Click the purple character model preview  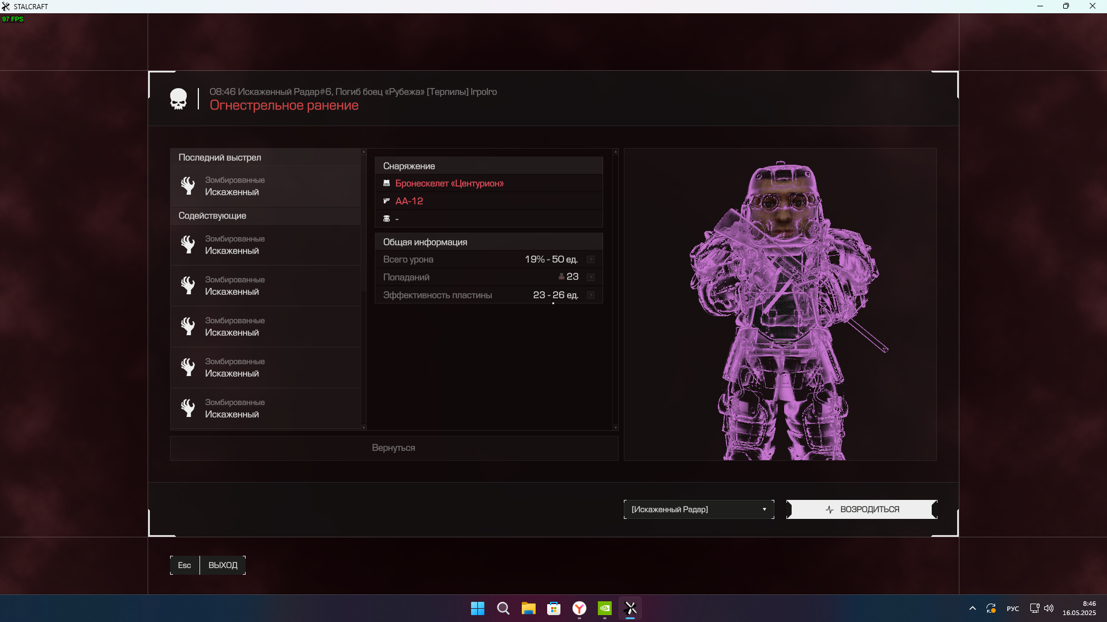pos(781,305)
